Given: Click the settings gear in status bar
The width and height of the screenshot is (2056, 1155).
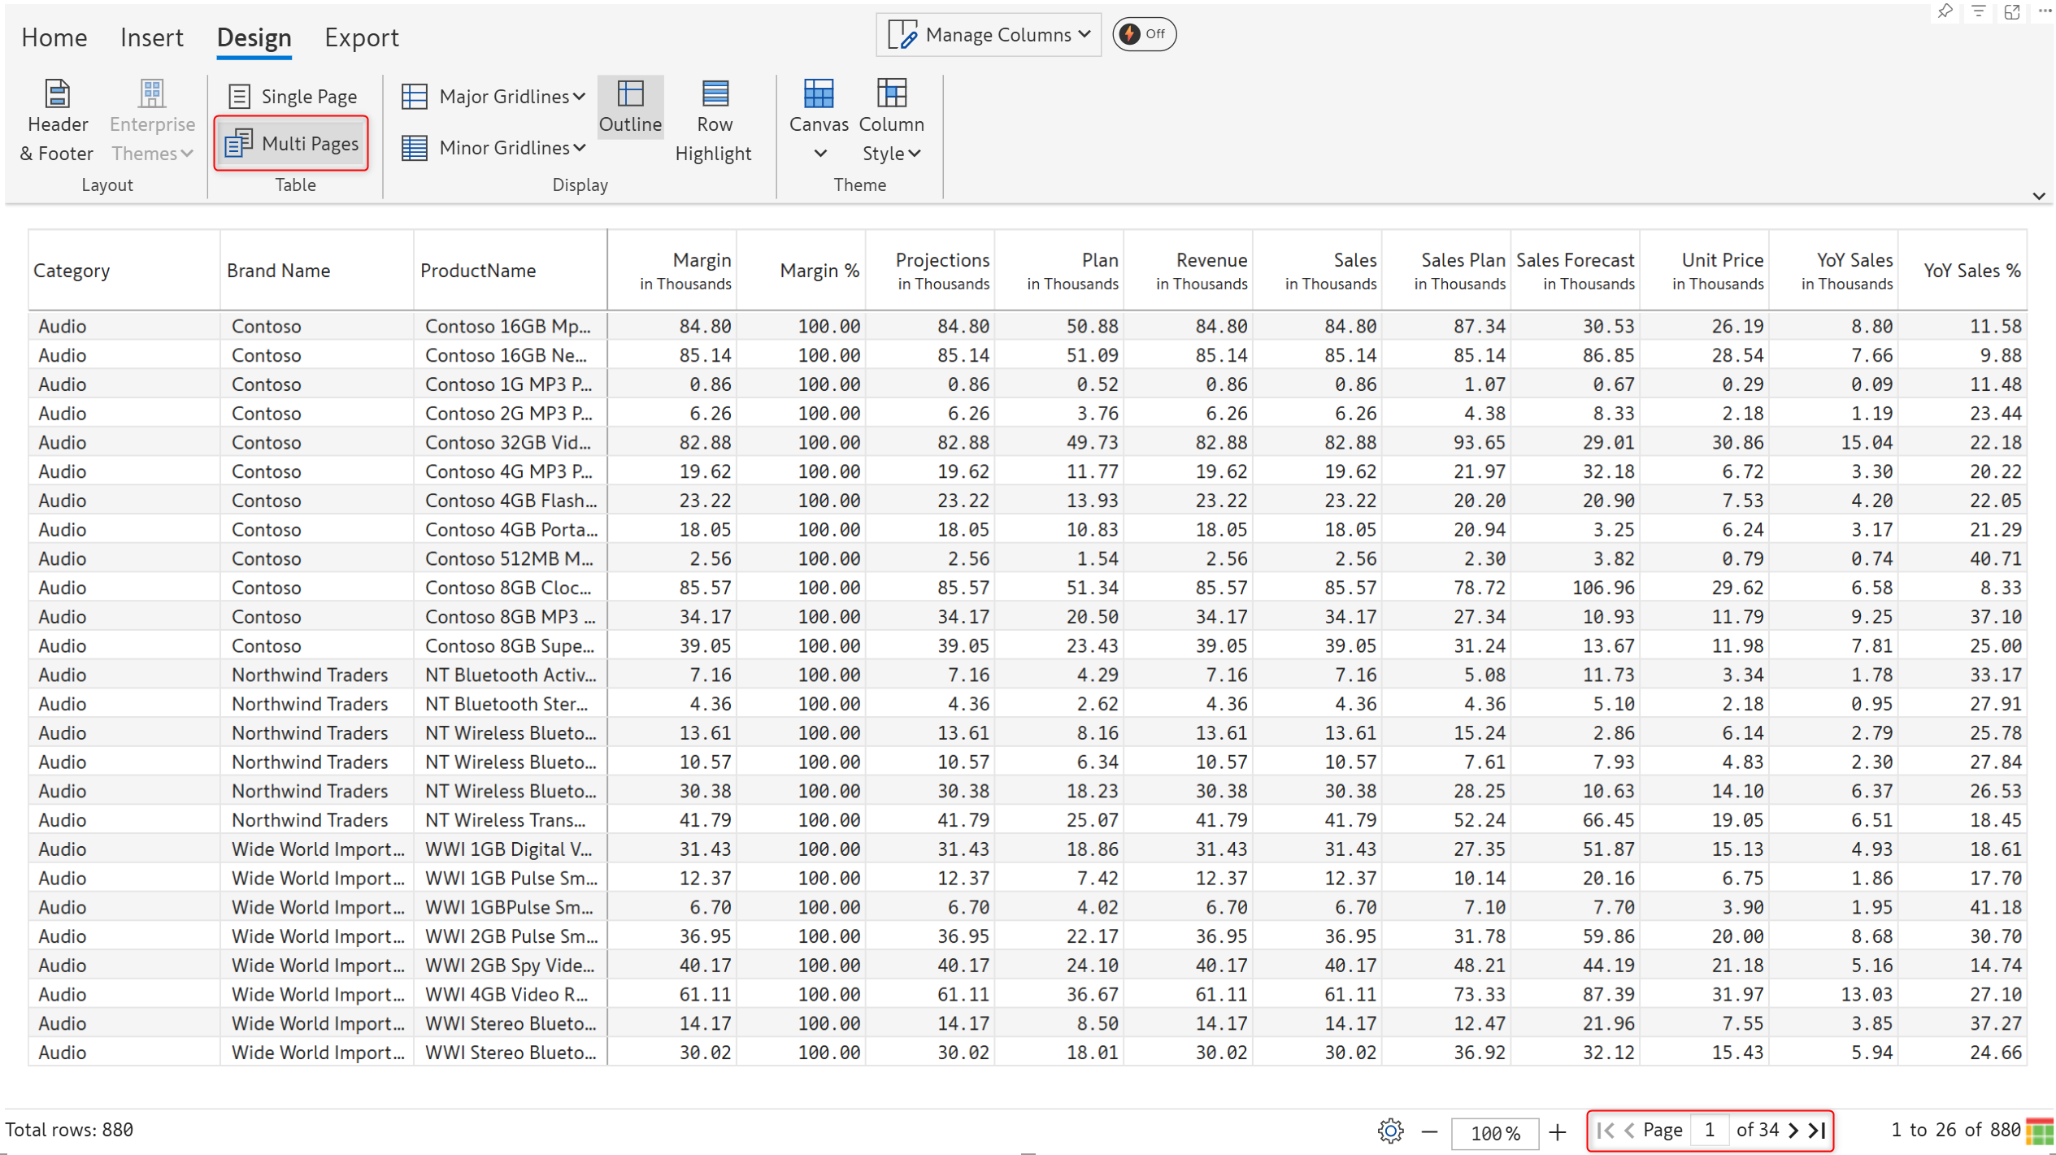Looking at the screenshot, I should pyautogui.click(x=1390, y=1131).
